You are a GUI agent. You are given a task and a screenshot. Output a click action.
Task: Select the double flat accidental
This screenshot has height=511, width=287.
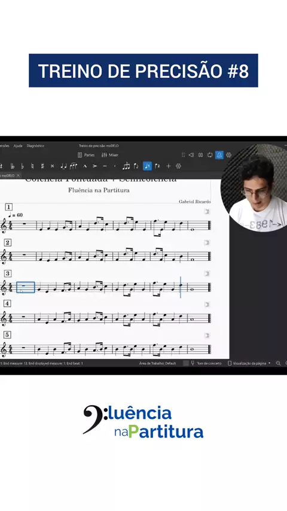tap(13, 166)
